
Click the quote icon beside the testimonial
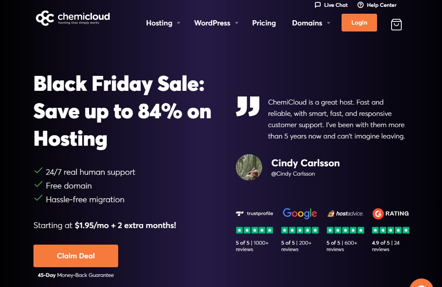point(248,107)
